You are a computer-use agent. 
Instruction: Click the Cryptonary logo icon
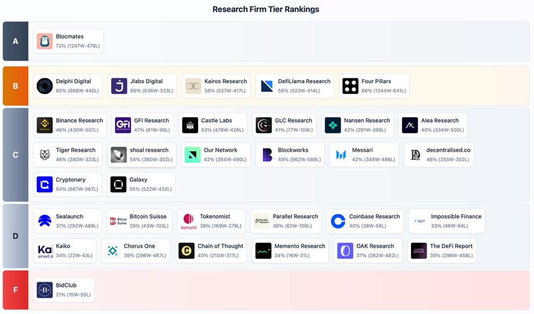point(45,185)
